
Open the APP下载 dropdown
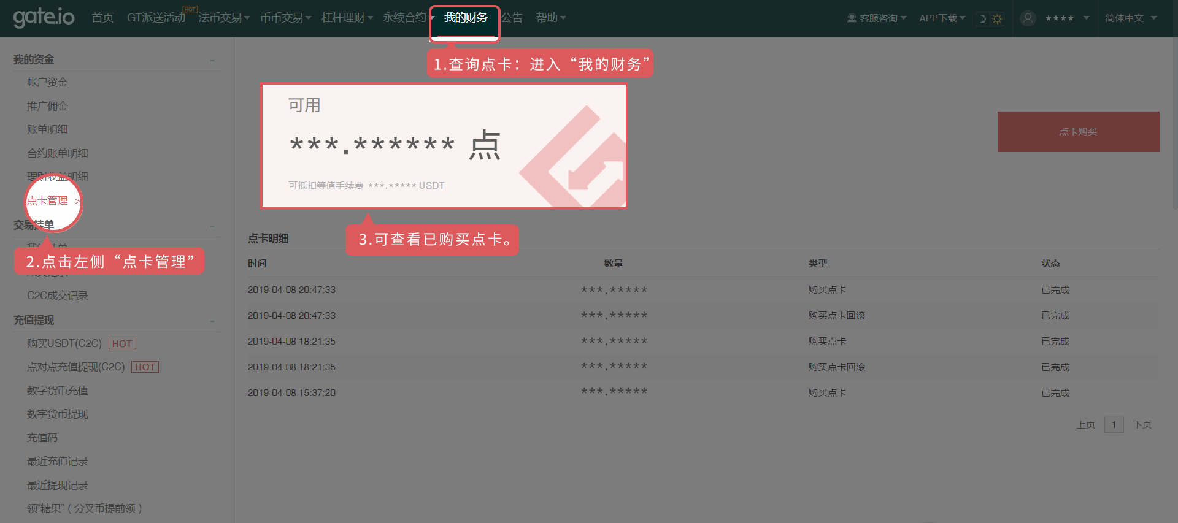(942, 18)
